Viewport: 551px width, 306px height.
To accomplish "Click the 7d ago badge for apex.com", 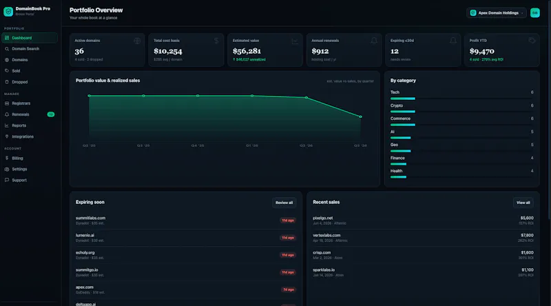I will point(289,290).
